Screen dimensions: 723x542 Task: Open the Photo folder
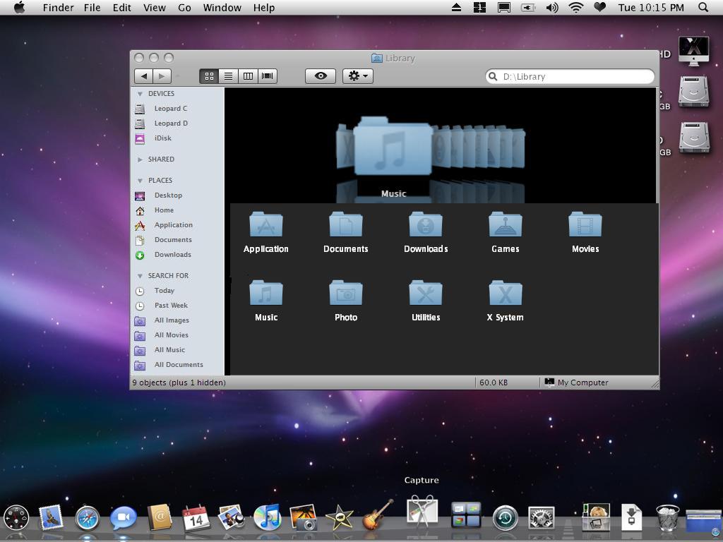click(346, 293)
